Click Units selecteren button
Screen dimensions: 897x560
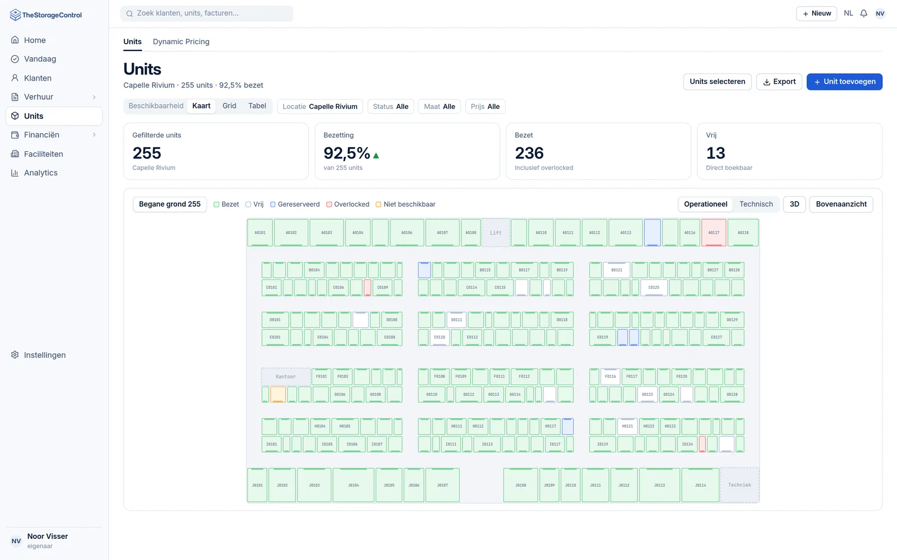[717, 82]
